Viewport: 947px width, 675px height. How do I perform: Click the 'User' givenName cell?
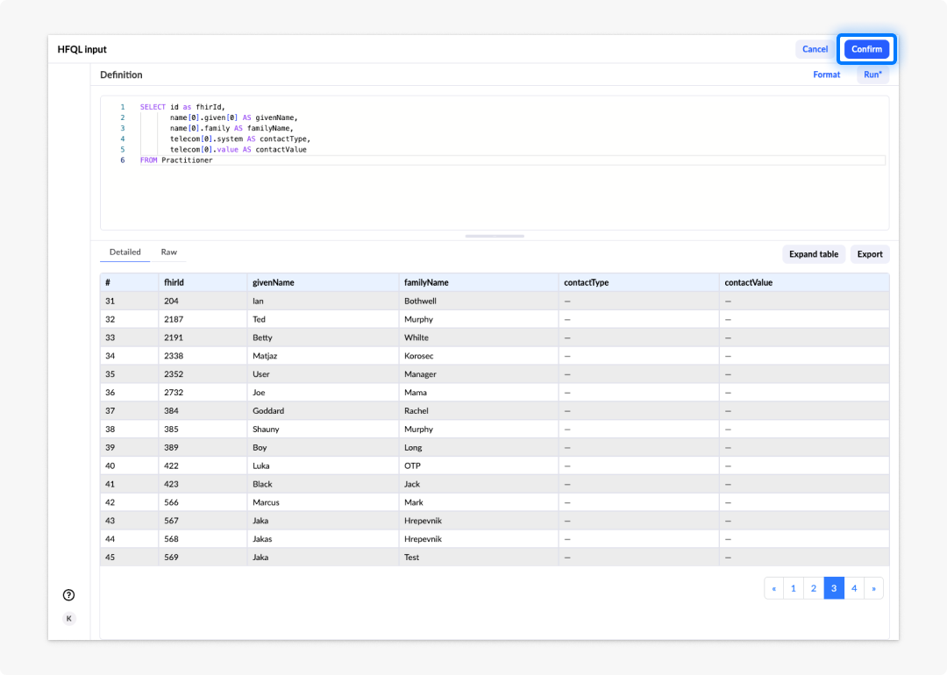point(323,374)
